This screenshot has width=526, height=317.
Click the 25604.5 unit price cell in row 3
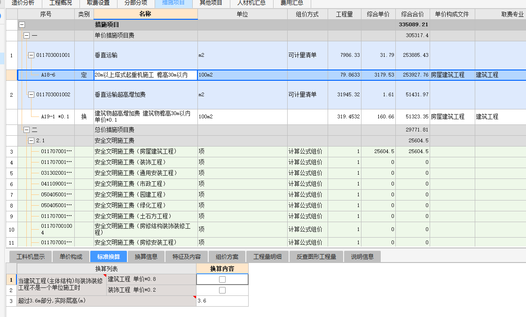click(378, 152)
